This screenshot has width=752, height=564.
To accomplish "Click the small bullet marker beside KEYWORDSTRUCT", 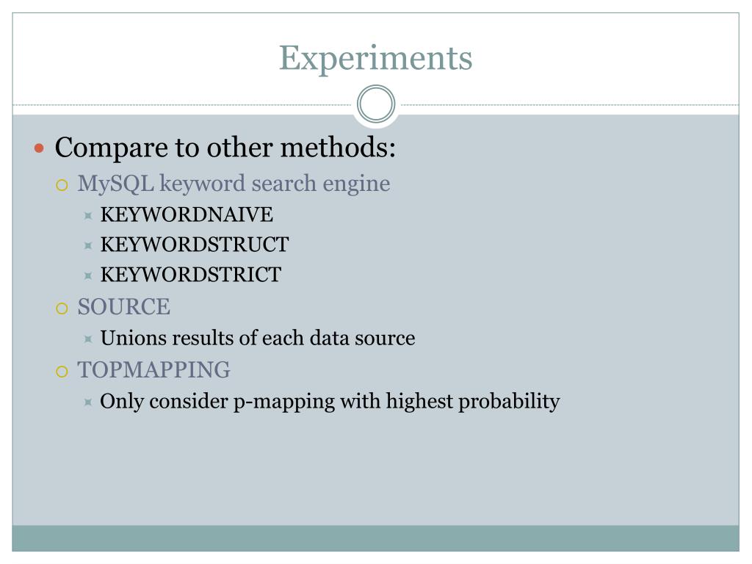I will tap(88, 246).
